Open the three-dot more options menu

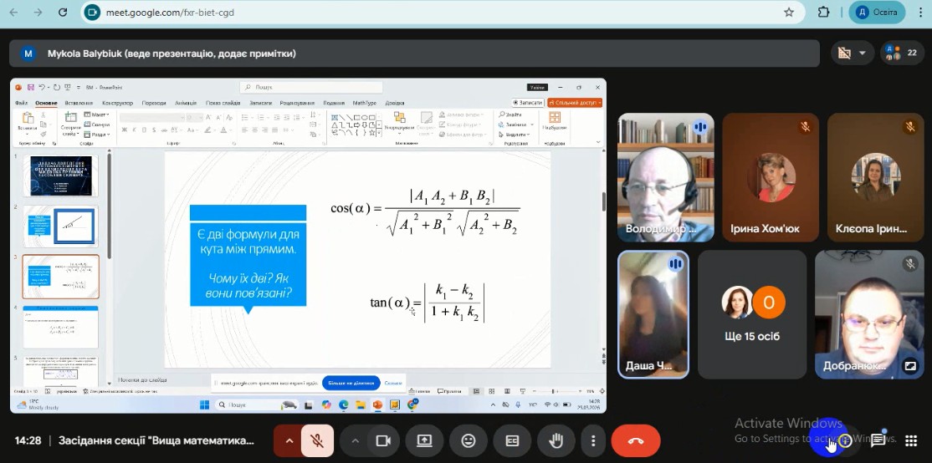click(593, 440)
